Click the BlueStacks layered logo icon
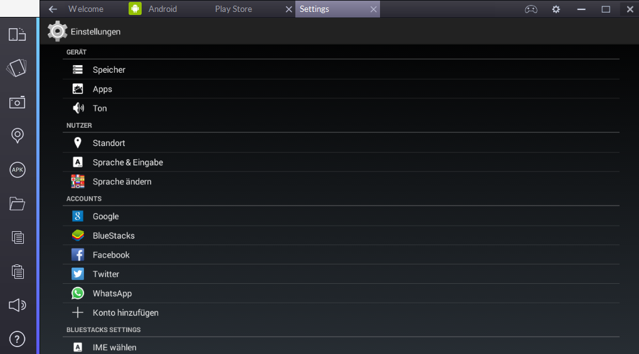Viewport: 639px width, 354px height. coord(77,236)
